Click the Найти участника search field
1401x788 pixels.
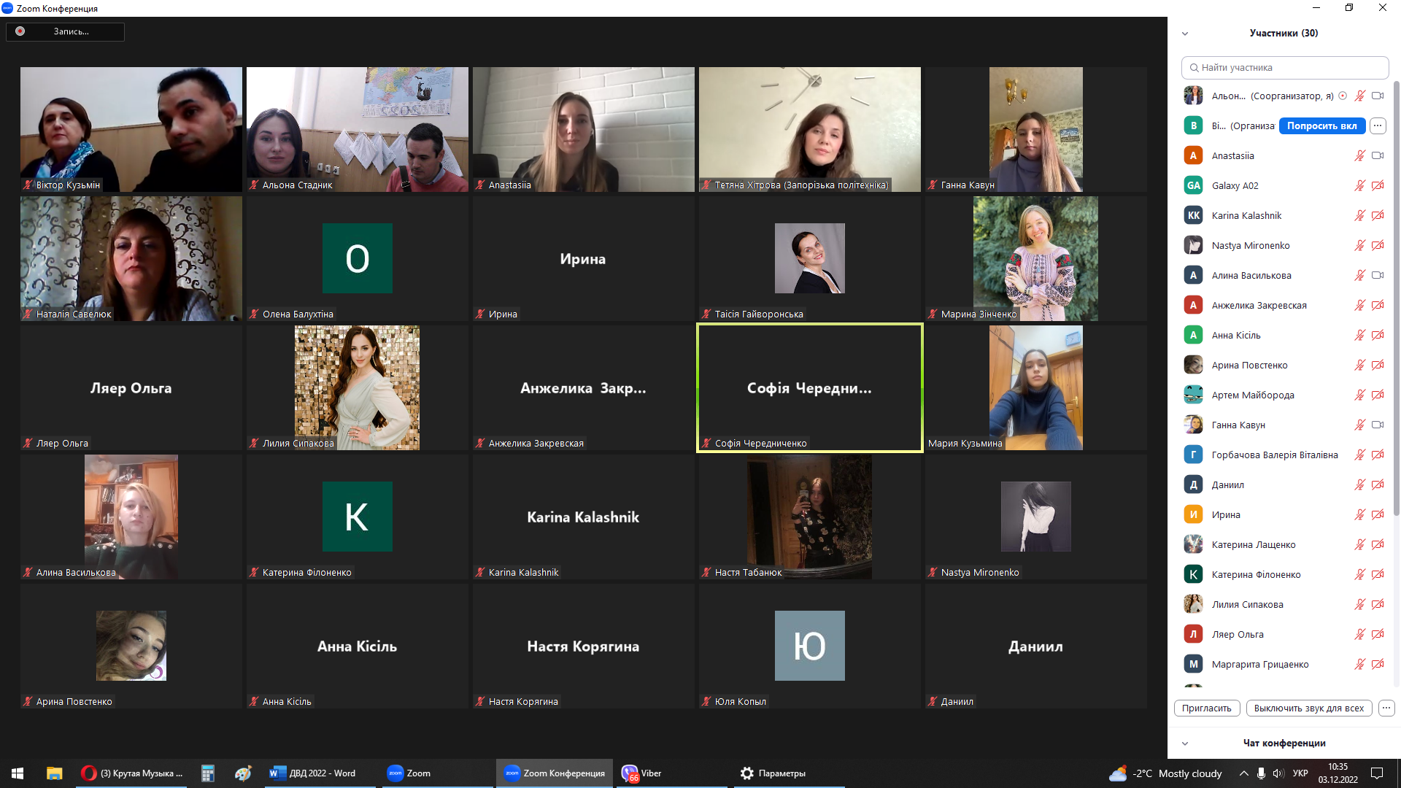(x=1284, y=67)
